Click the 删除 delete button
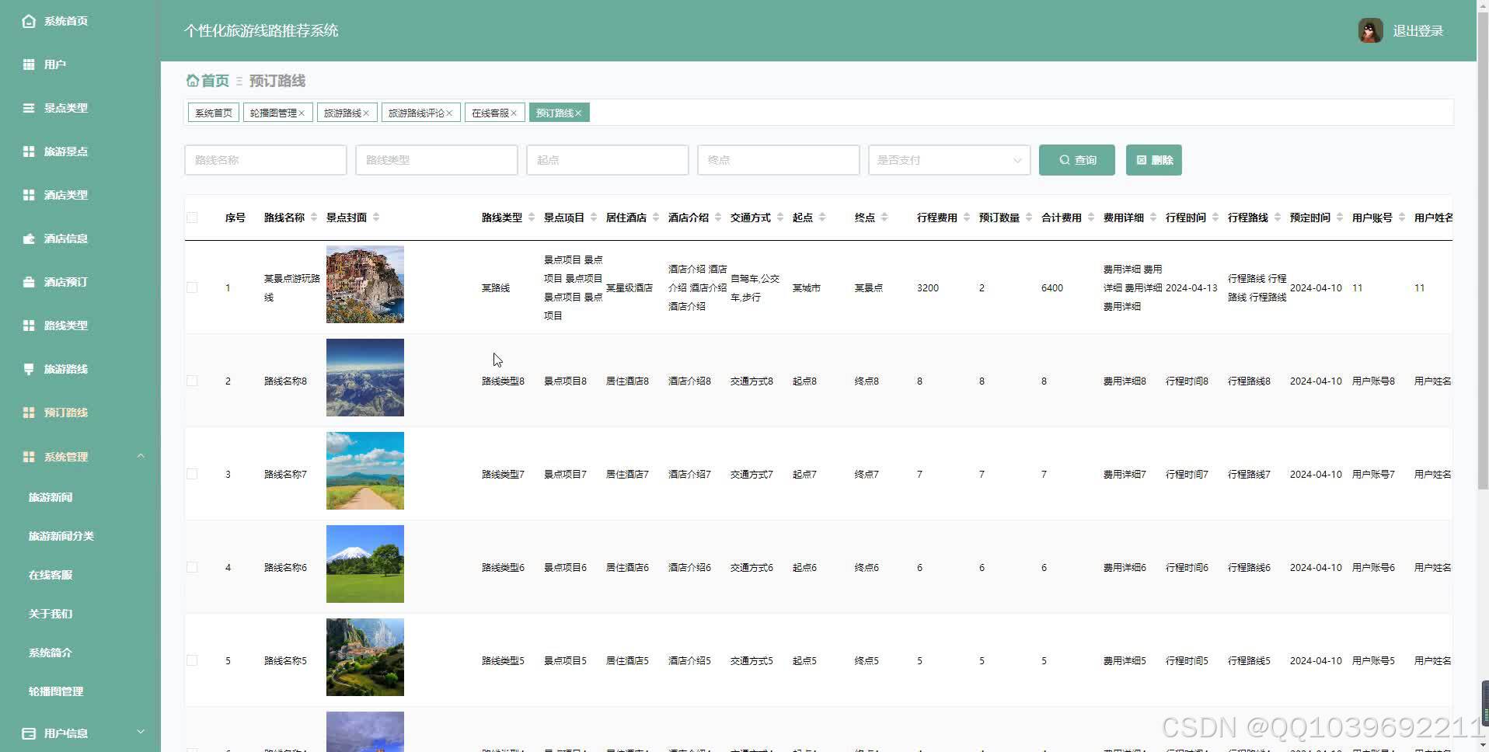Screen dimensions: 1489x752 [x=1154, y=160]
